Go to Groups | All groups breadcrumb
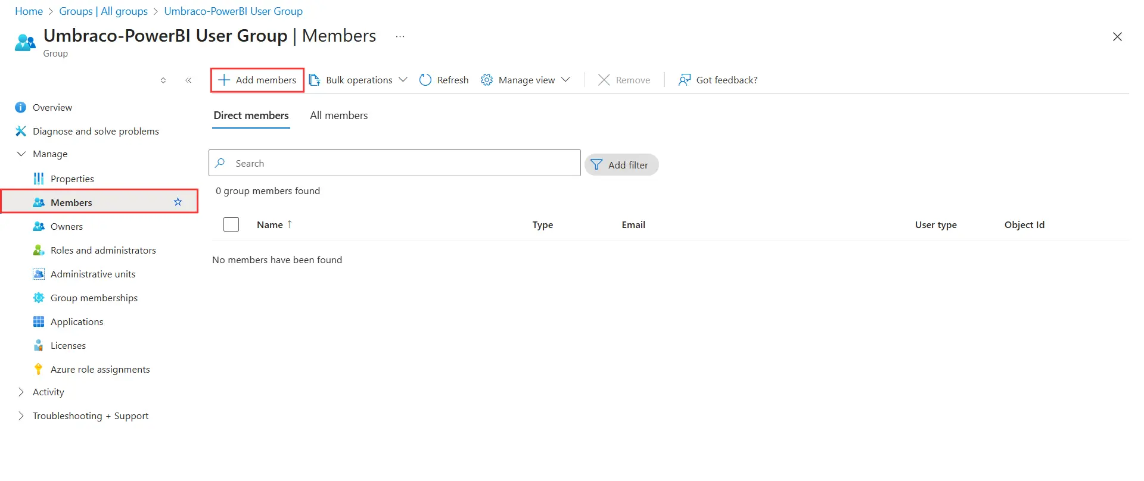Image resolution: width=1144 pixels, height=481 pixels. coord(103,11)
